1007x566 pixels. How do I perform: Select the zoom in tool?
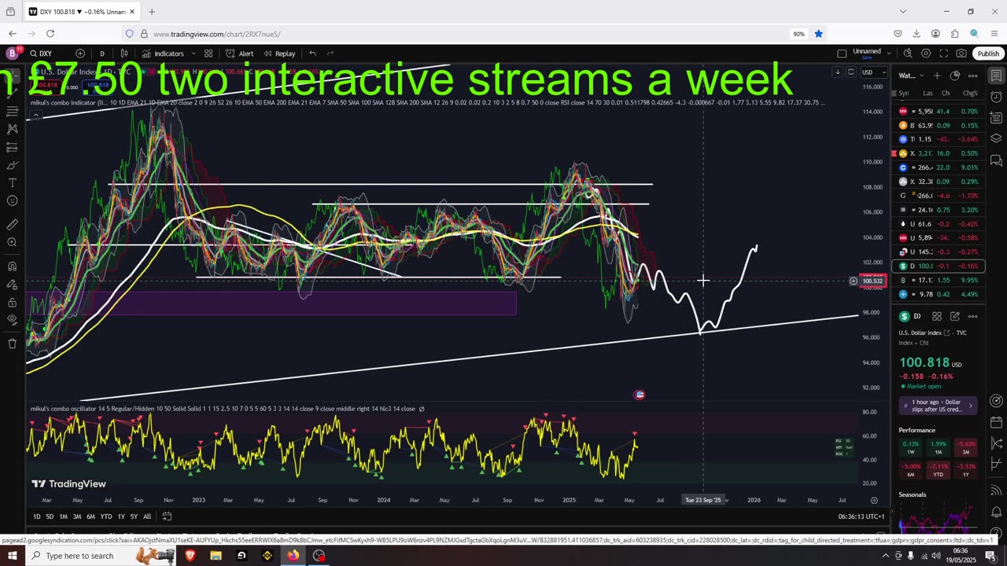pyautogui.click(x=12, y=242)
